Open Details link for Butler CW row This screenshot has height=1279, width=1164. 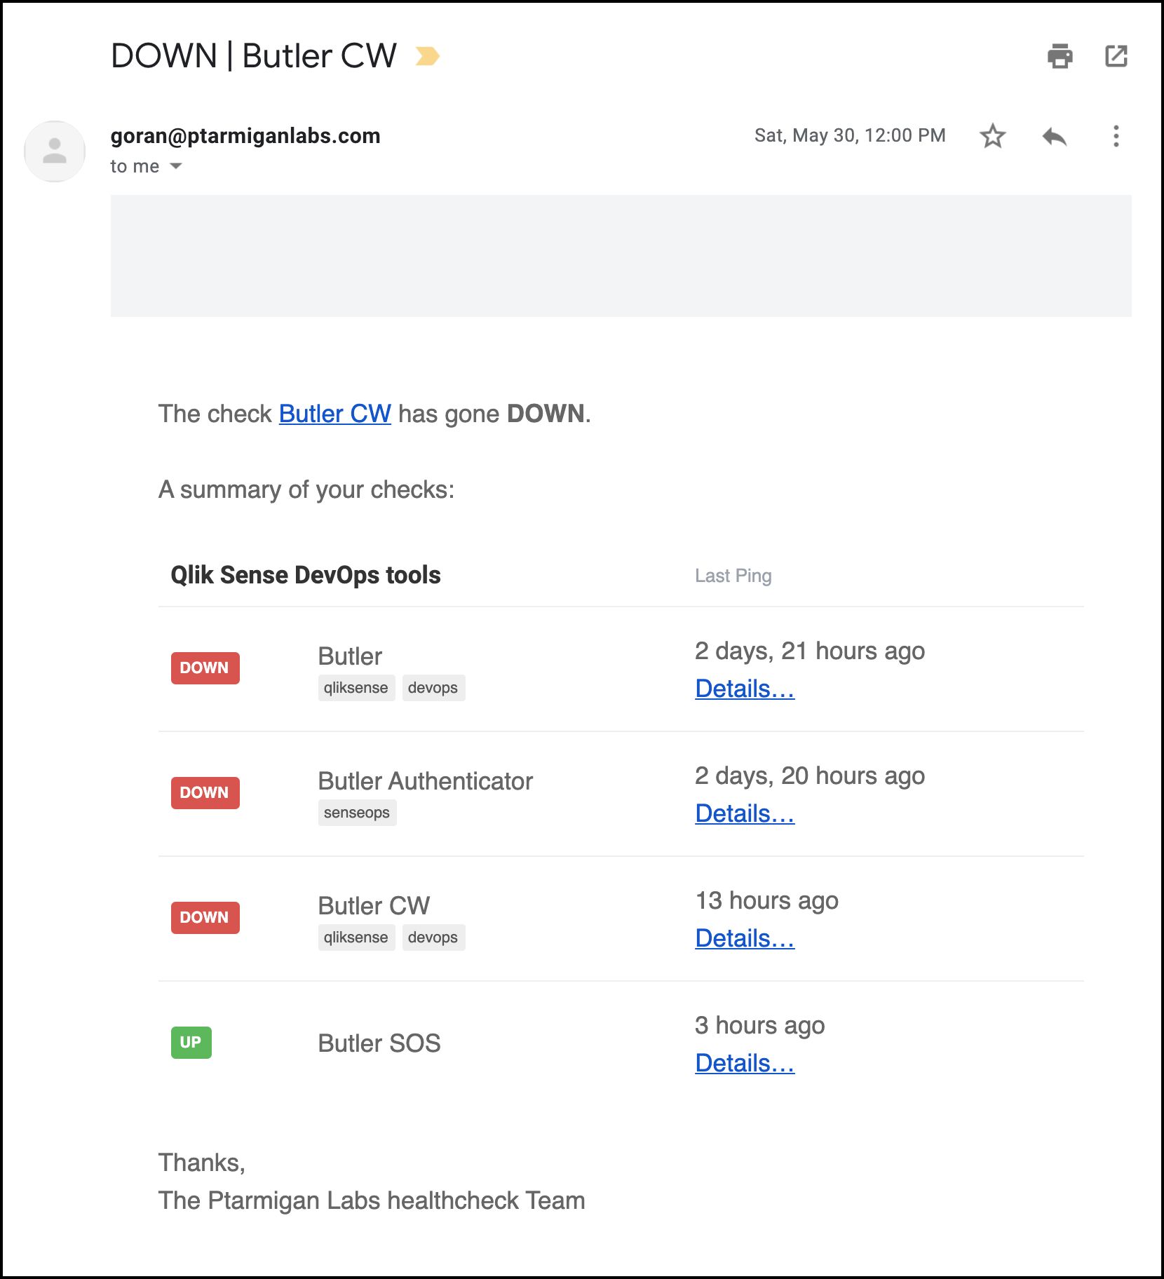pyautogui.click(x=745, y=938)
